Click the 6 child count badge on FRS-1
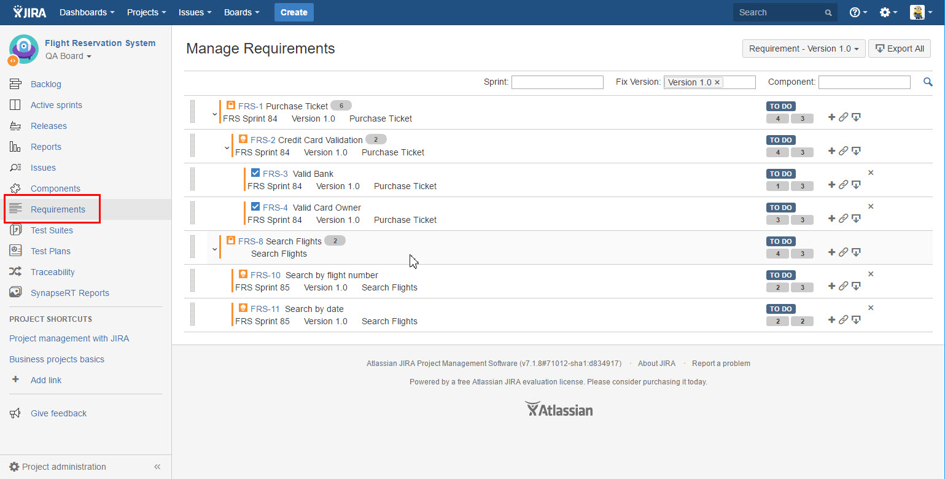 (x=341, y=106)
